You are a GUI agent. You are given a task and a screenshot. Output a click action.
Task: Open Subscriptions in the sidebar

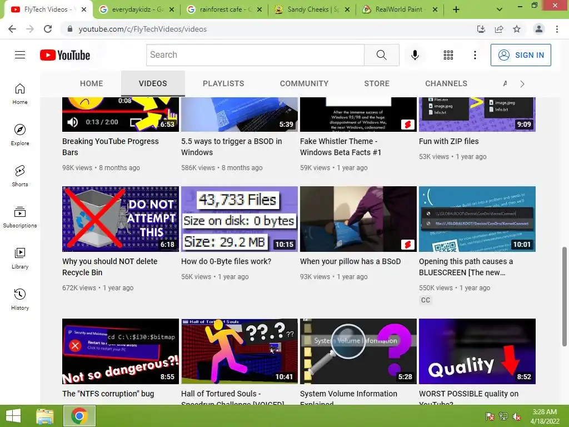20,217
